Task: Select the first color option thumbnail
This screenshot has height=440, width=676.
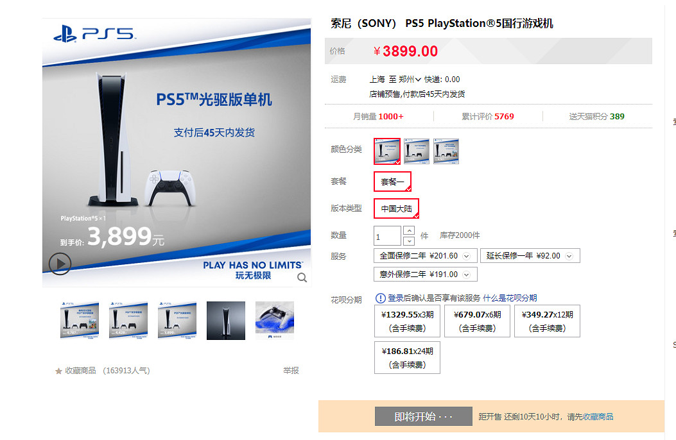Action: tap(387, 151)
